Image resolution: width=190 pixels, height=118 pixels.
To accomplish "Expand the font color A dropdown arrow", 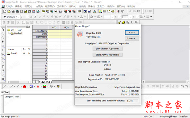I will (x=85, y=17).
